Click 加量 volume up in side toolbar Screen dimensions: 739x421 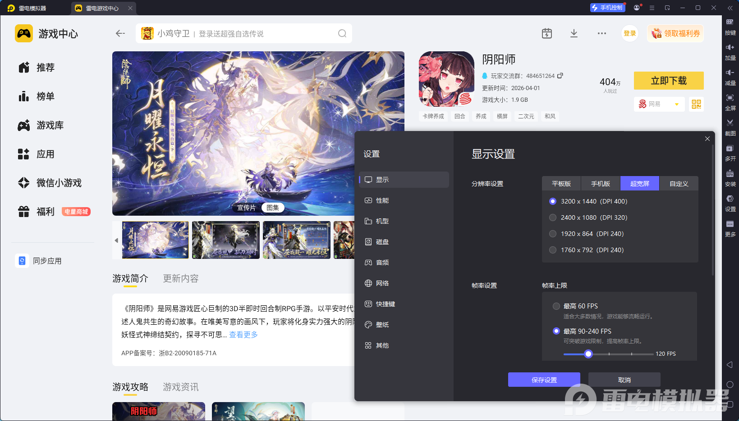(x=730, y=52)
